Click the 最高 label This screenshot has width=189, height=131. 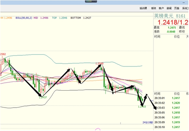[157, 28]
